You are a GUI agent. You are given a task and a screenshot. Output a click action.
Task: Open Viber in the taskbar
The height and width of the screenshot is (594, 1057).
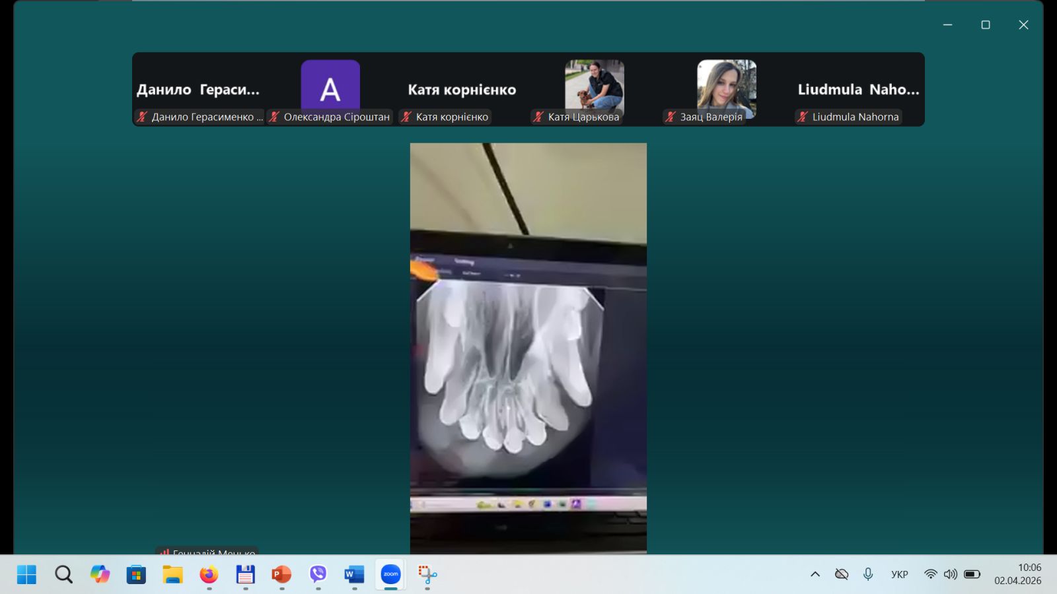(318, 574)
